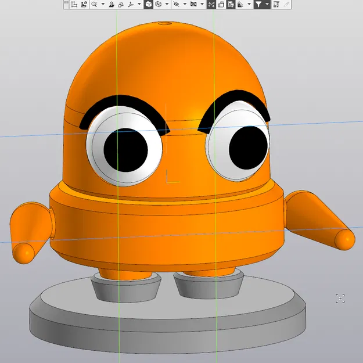Image resolution: width=363 pixels, height=363 pixels.
Task: Click the greyed-out pencil edit icon
Action: 286,4
